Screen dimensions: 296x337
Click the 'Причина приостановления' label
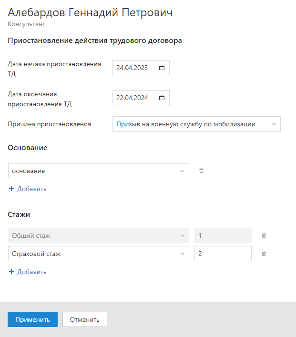[50, 124]
